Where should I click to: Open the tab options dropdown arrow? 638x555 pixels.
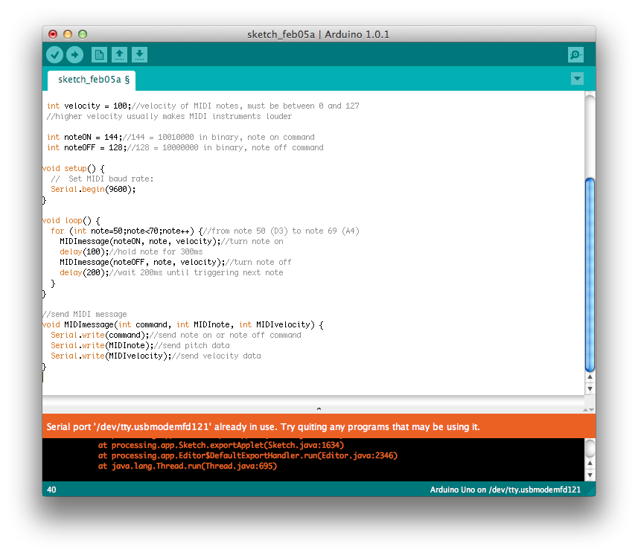coord(577,78)
